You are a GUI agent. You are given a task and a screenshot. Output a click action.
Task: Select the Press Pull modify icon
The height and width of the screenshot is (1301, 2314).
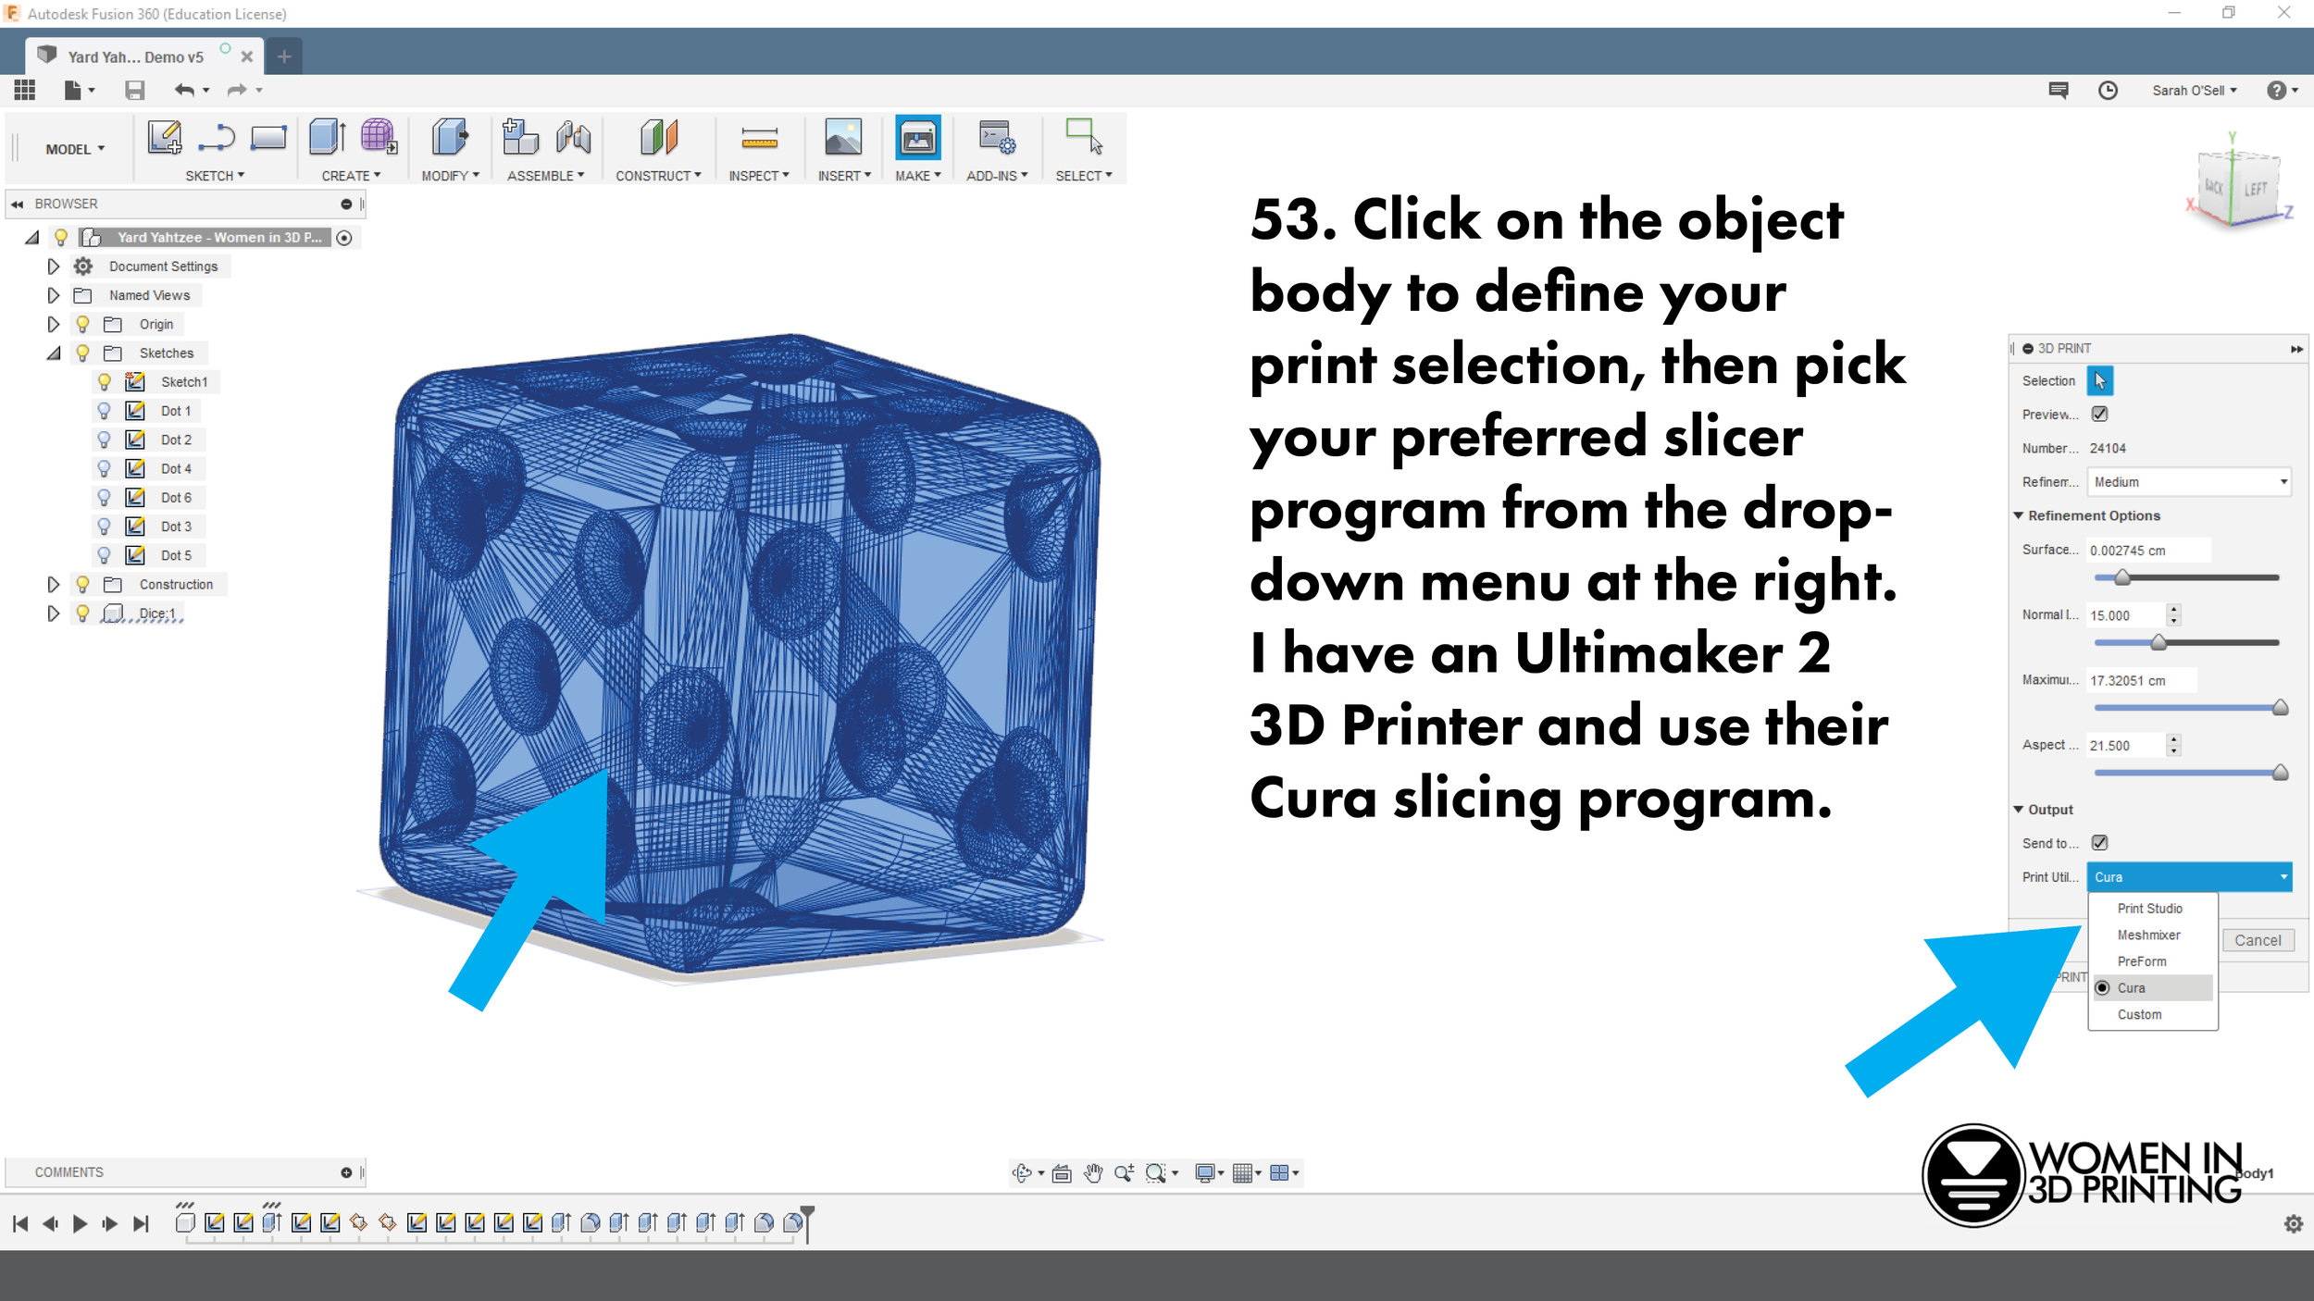pyautogui.click(x=450, y=137)
